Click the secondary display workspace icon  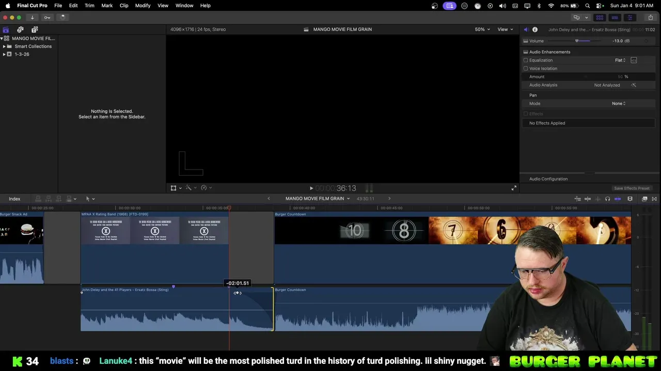577,17
